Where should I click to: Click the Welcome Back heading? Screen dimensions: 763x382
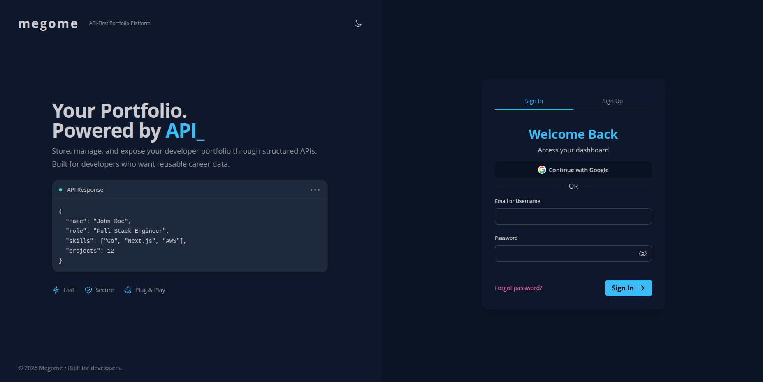(x=573, y=134)
